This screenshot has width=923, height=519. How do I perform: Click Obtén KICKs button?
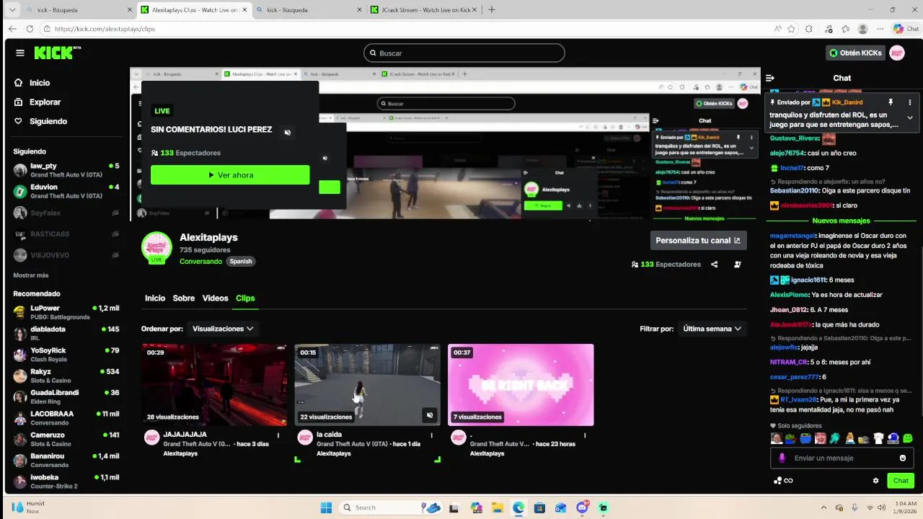[x=855, y=53]
